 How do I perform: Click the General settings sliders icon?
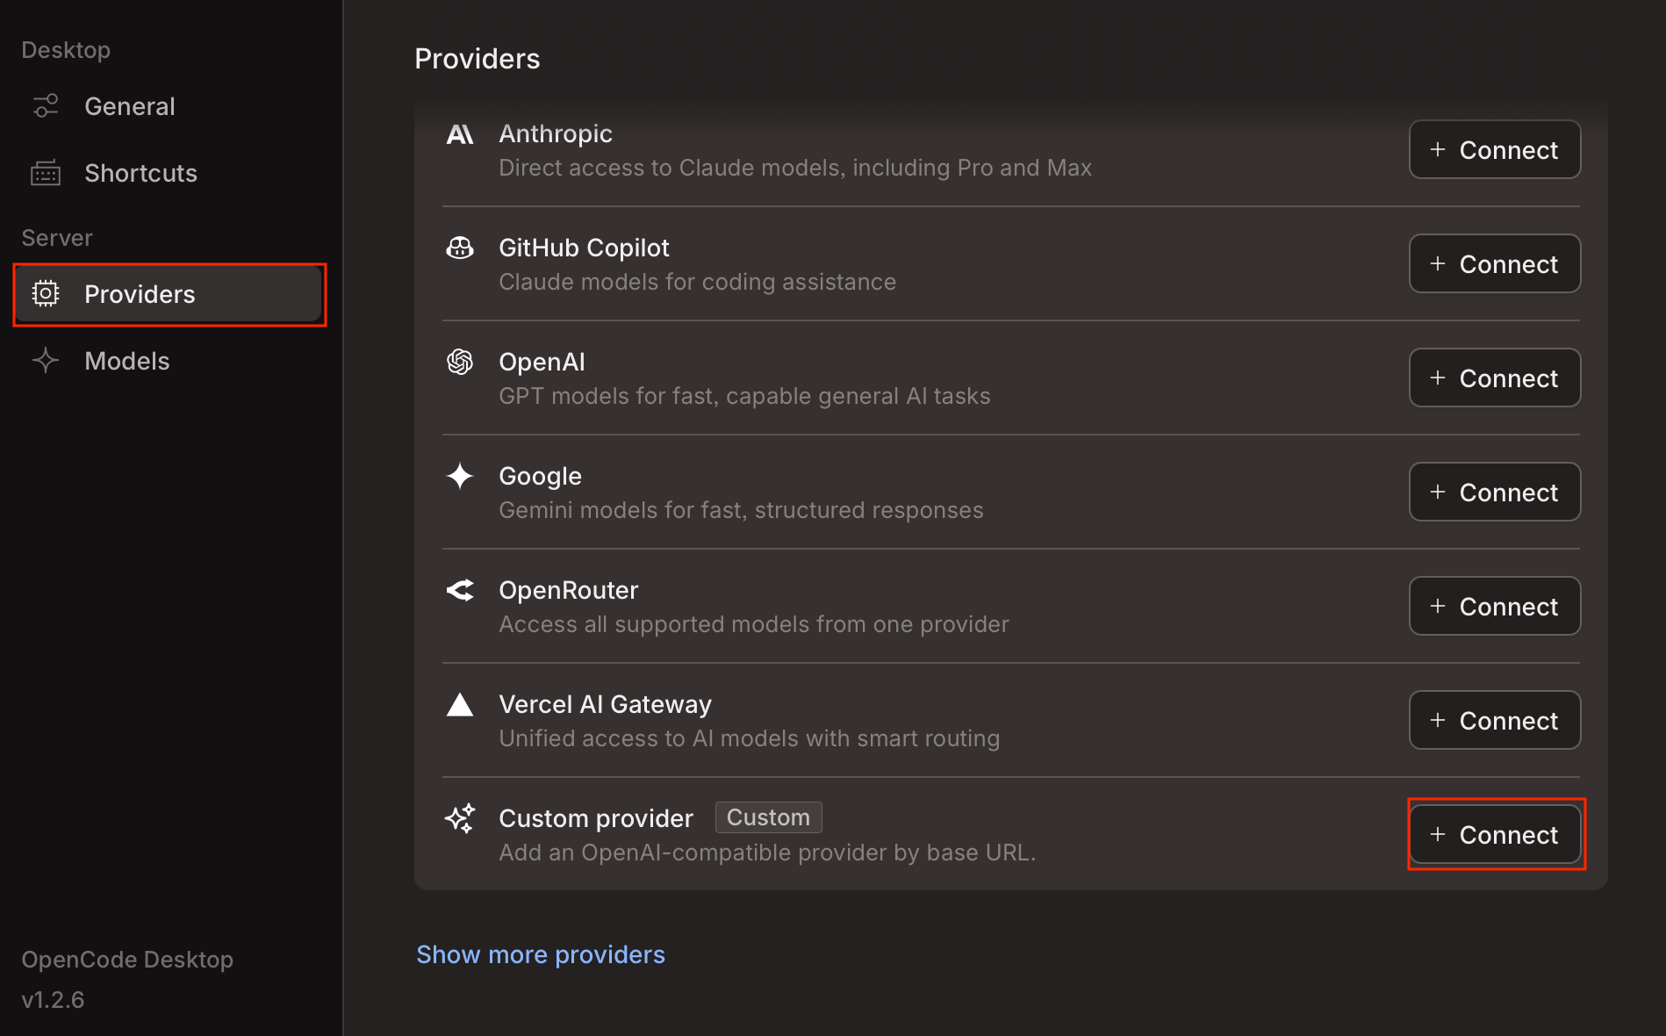[x=46, y=105]
